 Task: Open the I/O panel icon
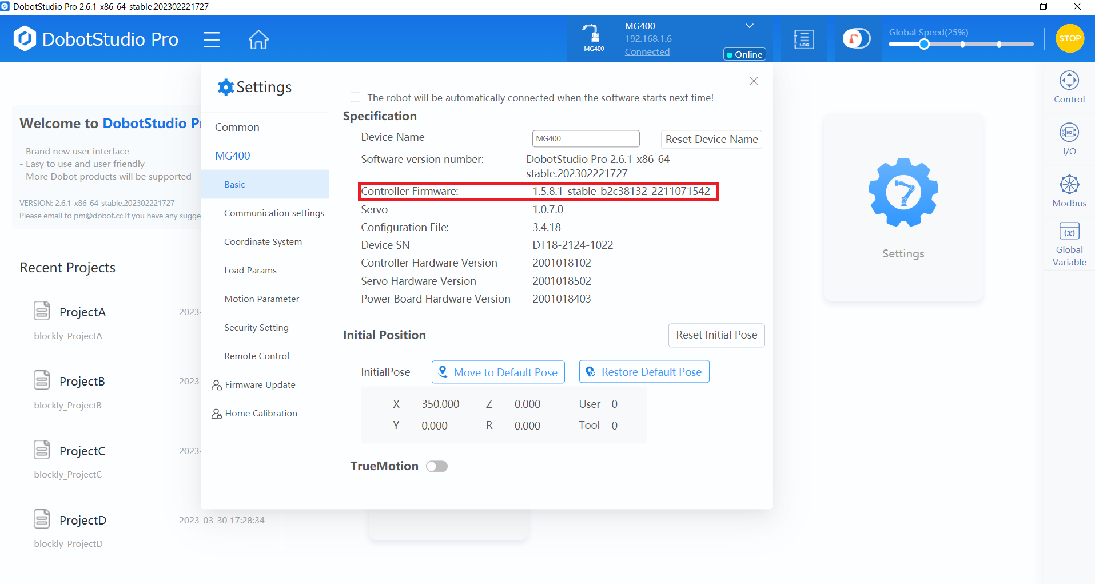(x=1069, y=139)
